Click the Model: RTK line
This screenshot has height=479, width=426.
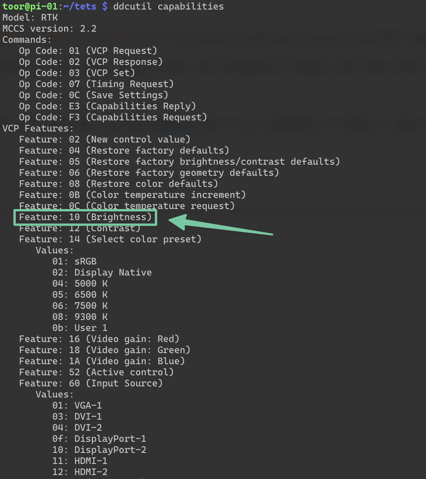click(x=30, y=18)
